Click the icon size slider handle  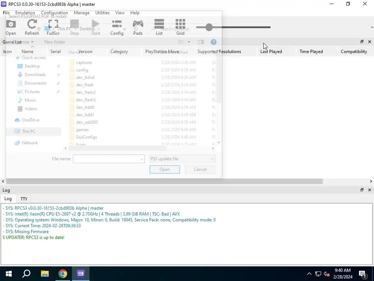coord(209,27)
